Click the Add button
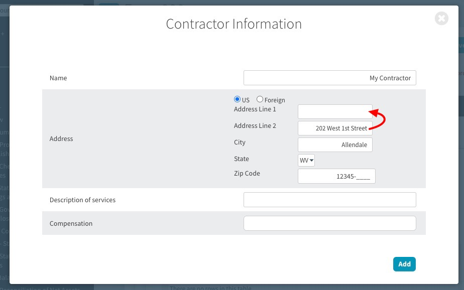 (404, 264)
